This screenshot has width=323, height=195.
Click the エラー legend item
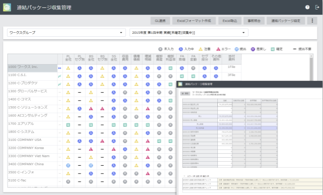[x=223, y=49]
